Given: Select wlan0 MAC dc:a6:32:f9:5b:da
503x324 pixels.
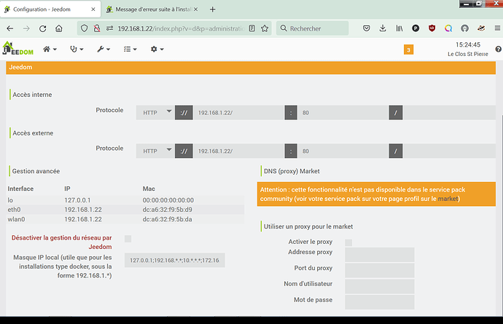Looking at the screenshot, I should (x=167, y=219).
